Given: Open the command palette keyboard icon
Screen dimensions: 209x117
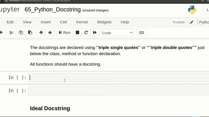Looking at the screenshot, I should tap(141, 32).
